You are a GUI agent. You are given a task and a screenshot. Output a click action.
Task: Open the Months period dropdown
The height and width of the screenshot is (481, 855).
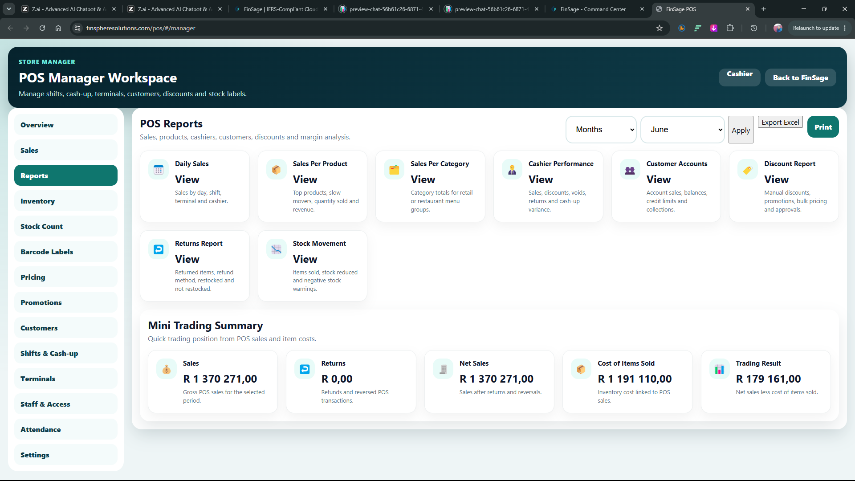pos(601,130)
